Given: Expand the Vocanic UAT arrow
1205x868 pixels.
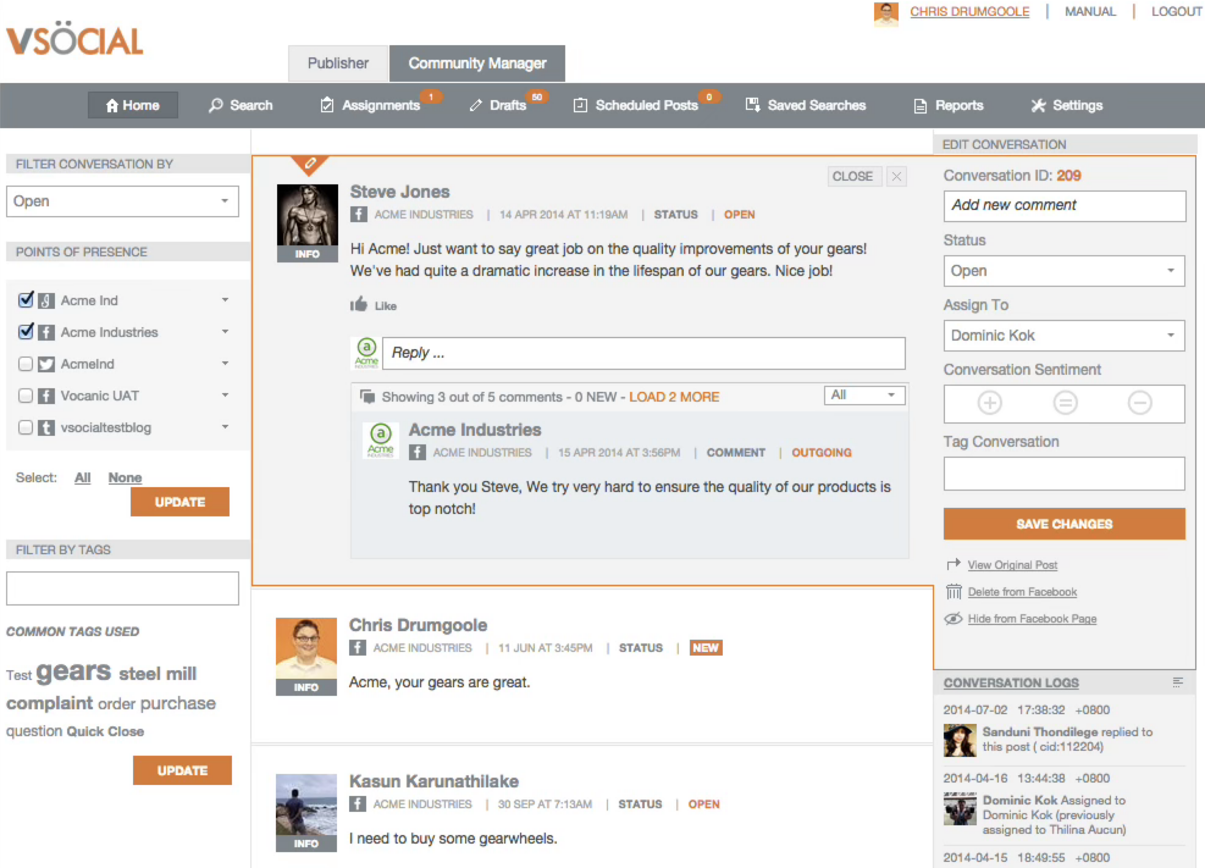Looking at the screenshot, I should pos(225,396).
